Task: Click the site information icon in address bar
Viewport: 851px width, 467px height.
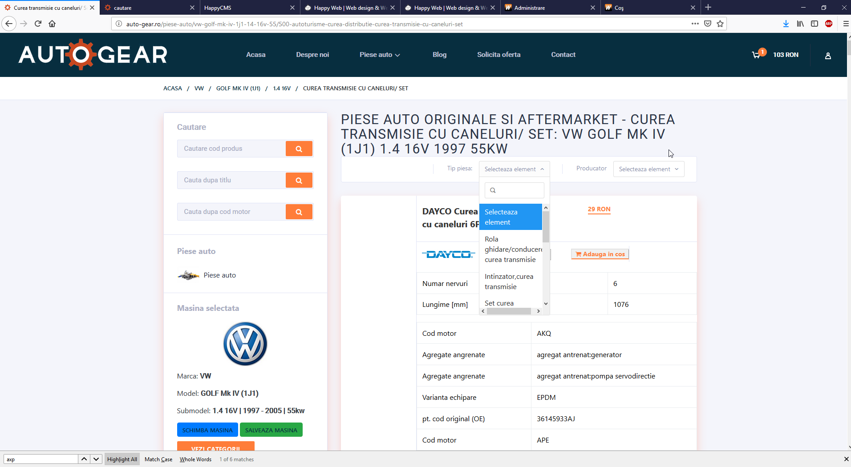Action: point(119,24)
